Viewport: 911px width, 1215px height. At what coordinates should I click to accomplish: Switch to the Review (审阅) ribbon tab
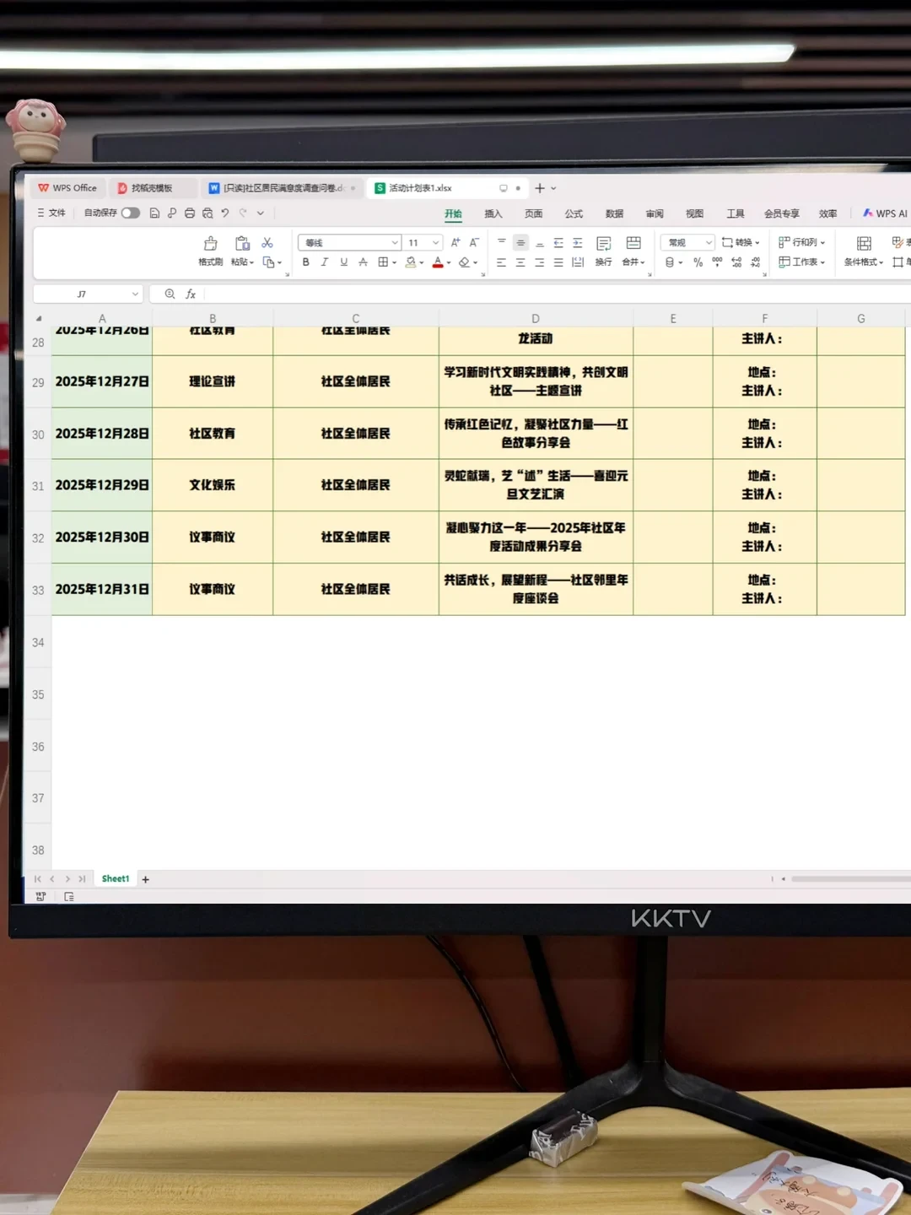655,214
